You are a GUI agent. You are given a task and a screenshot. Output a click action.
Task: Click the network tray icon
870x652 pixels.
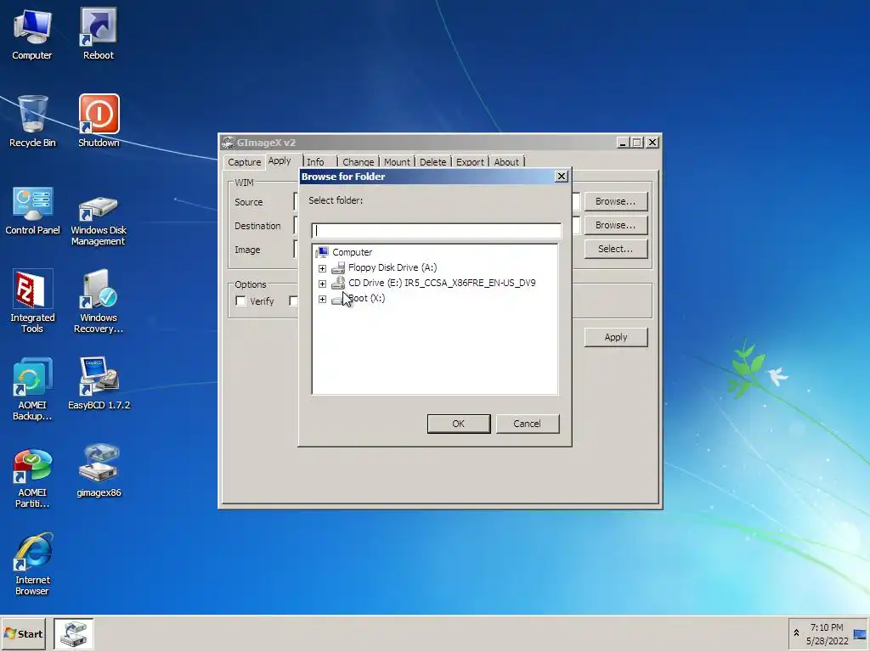click(x=860, y=634)
